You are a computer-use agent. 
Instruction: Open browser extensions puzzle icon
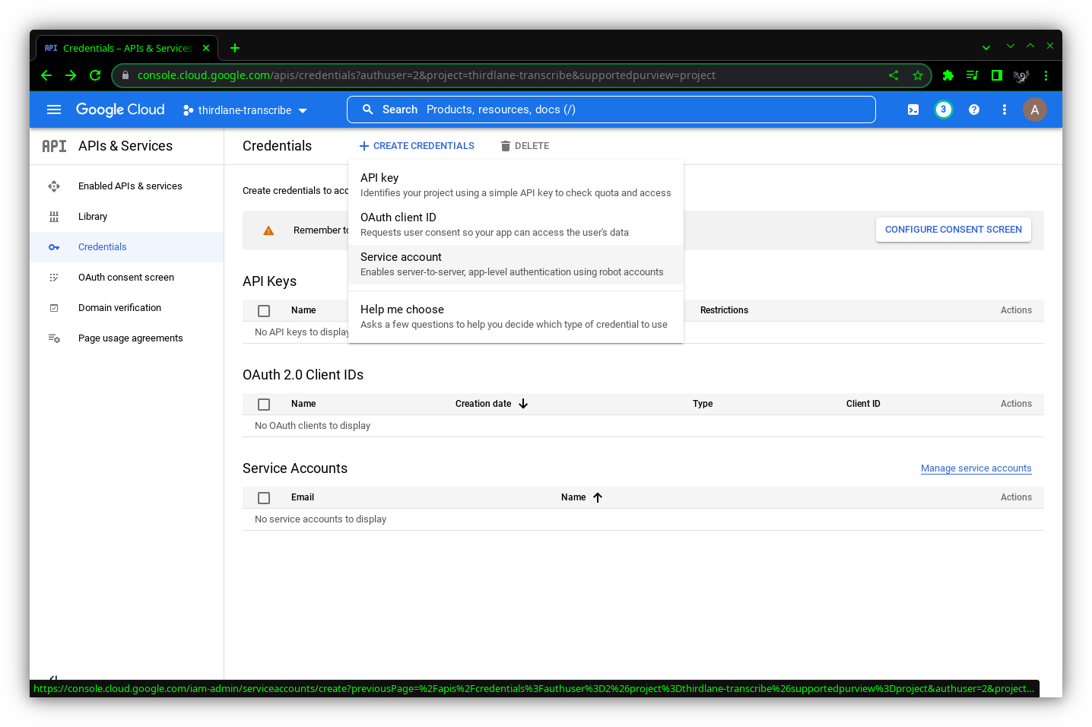pos(948,75)
